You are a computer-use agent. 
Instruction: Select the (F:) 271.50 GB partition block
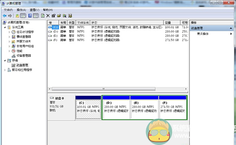tap(173, 107)
